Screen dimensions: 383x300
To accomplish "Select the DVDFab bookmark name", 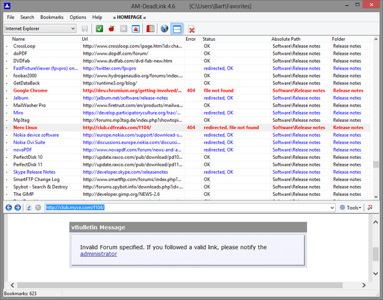I will click(x=22, y=61).
